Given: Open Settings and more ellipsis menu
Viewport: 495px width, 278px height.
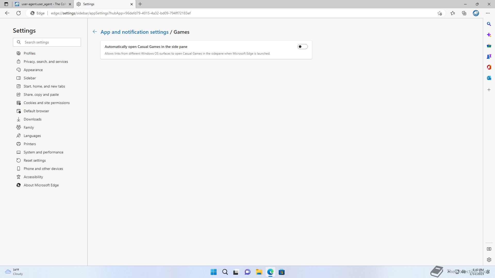Looking at the screenshot, I should click(x=488, y=13).
